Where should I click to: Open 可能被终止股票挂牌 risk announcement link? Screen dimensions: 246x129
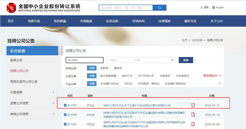[144, 124]
